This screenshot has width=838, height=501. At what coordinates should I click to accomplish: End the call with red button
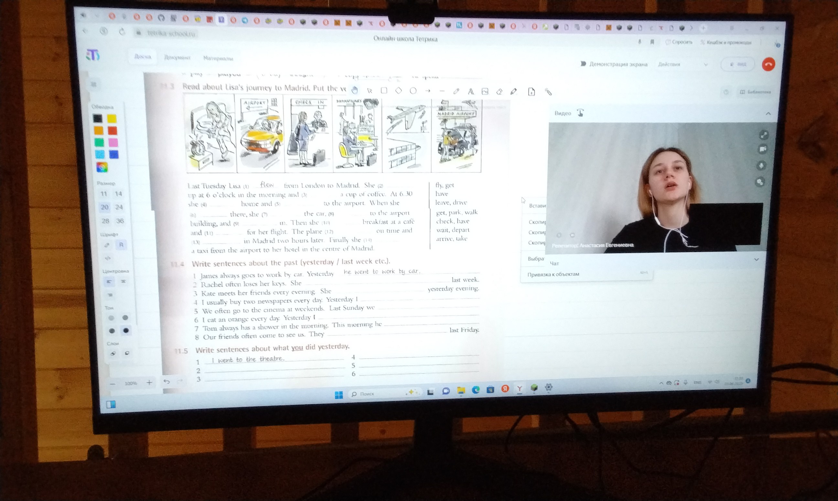pyautogui.click(x=768, y=64)
